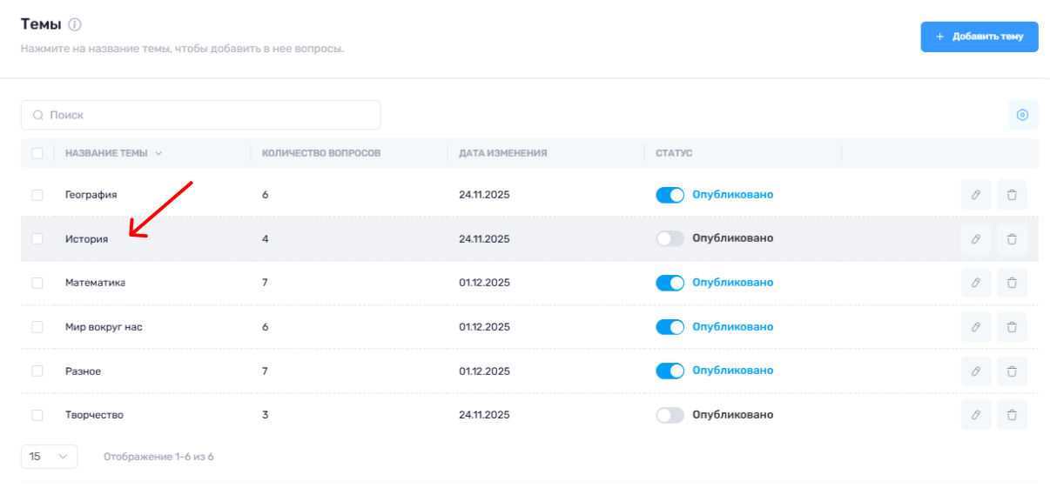
Task: Delete the История topic with the trash icon
Action: tap(1012, 238)
